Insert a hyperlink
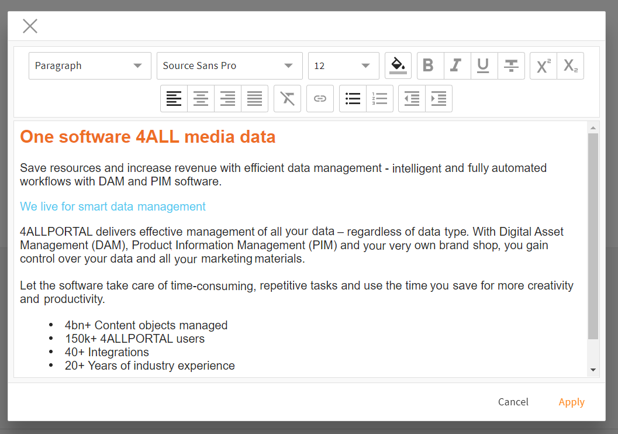This screenshot has height=434, width=618. [320, 98]
